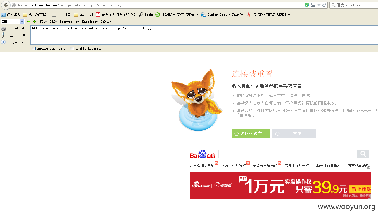Click the Load URL icon
Image resolution: width=378 pixels, height=215 pixels.
click(3, 29)
